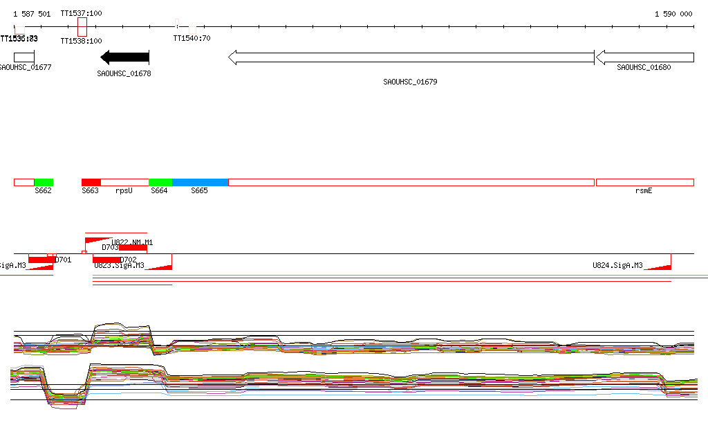The image size is (708, 423).
Task: Select the U822.NM.M1 promoter triangle
Action: pyautogui.click(x=94, y=240)
